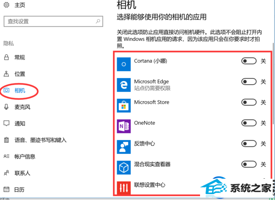Select 联系人 in sidebar
The width and height of the screenshot is (275, 200).
coord(22,173)
